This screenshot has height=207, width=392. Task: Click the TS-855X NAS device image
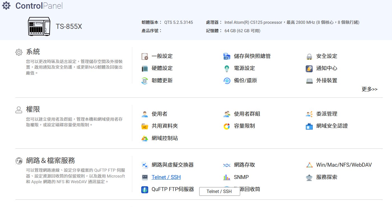coord(39,26)
